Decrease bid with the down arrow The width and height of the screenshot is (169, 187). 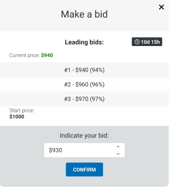[118, 154]
